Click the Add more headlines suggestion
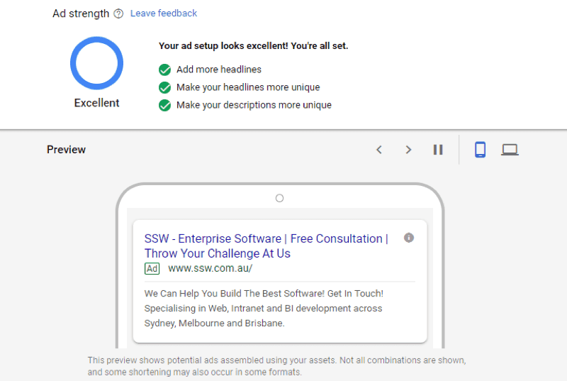 [219, 70]
